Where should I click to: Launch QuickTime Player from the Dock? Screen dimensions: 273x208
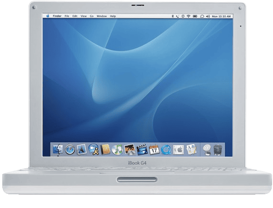point(166,149)
